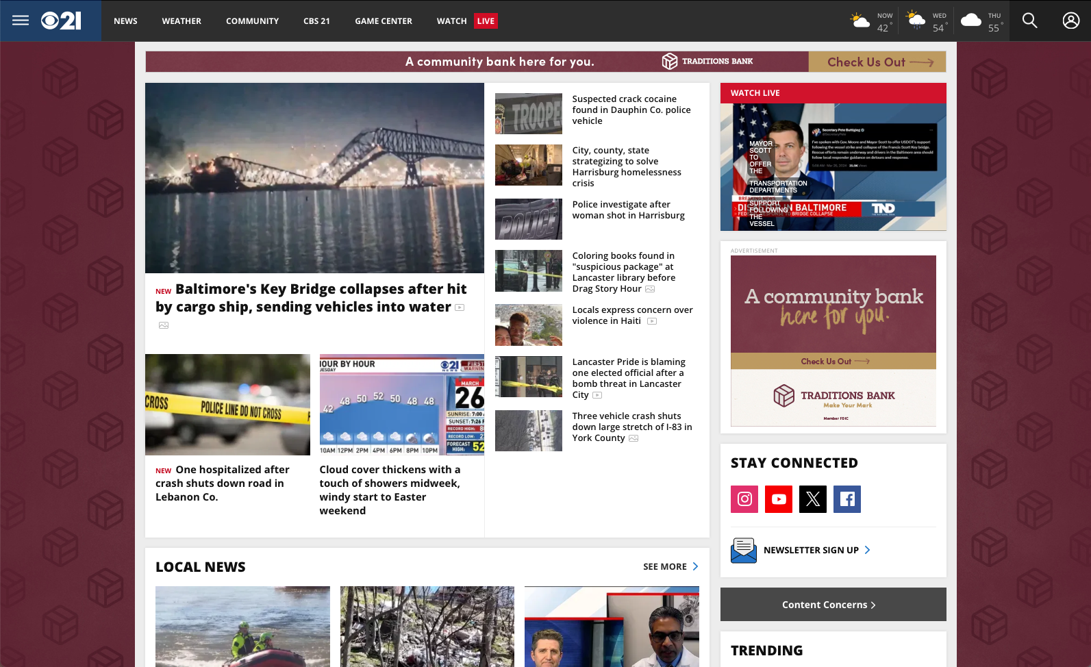Image resolution: width=1091 pixels, height=667 pixels.
Task: Open Baltimore's Key Bridge collapses headline
Action: click(x=311, y=298)
